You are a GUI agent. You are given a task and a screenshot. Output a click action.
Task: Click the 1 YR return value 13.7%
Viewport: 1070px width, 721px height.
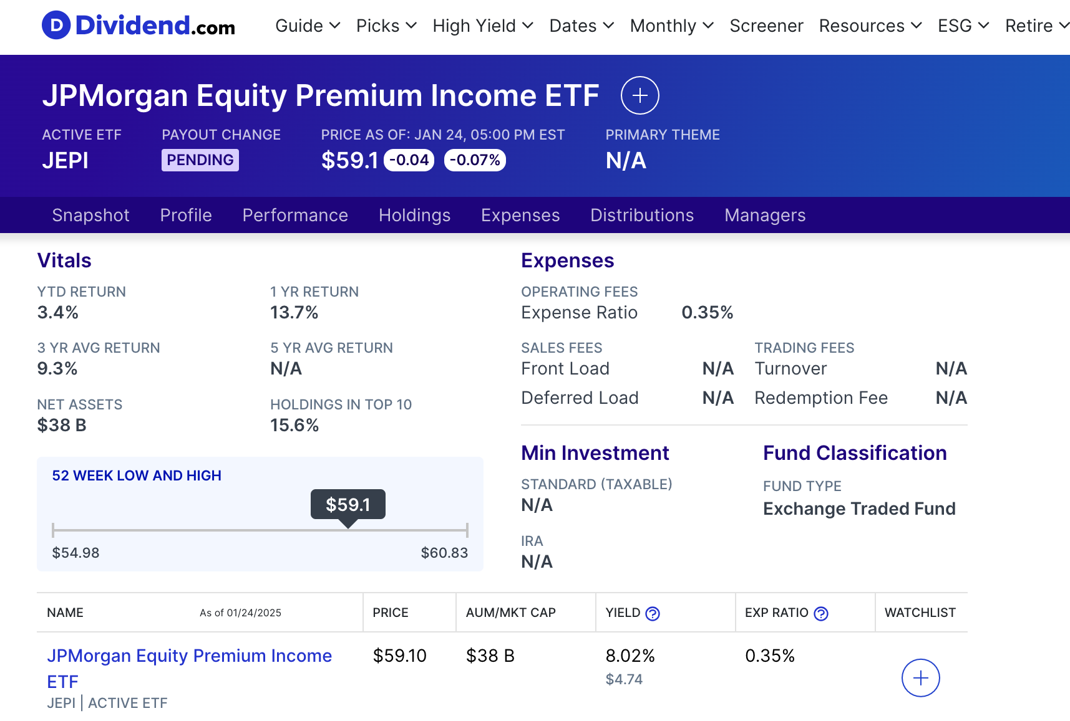click(294, 312)
